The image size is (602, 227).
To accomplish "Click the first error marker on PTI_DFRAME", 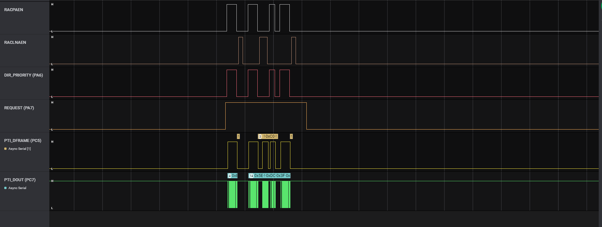I will point(238,136).
